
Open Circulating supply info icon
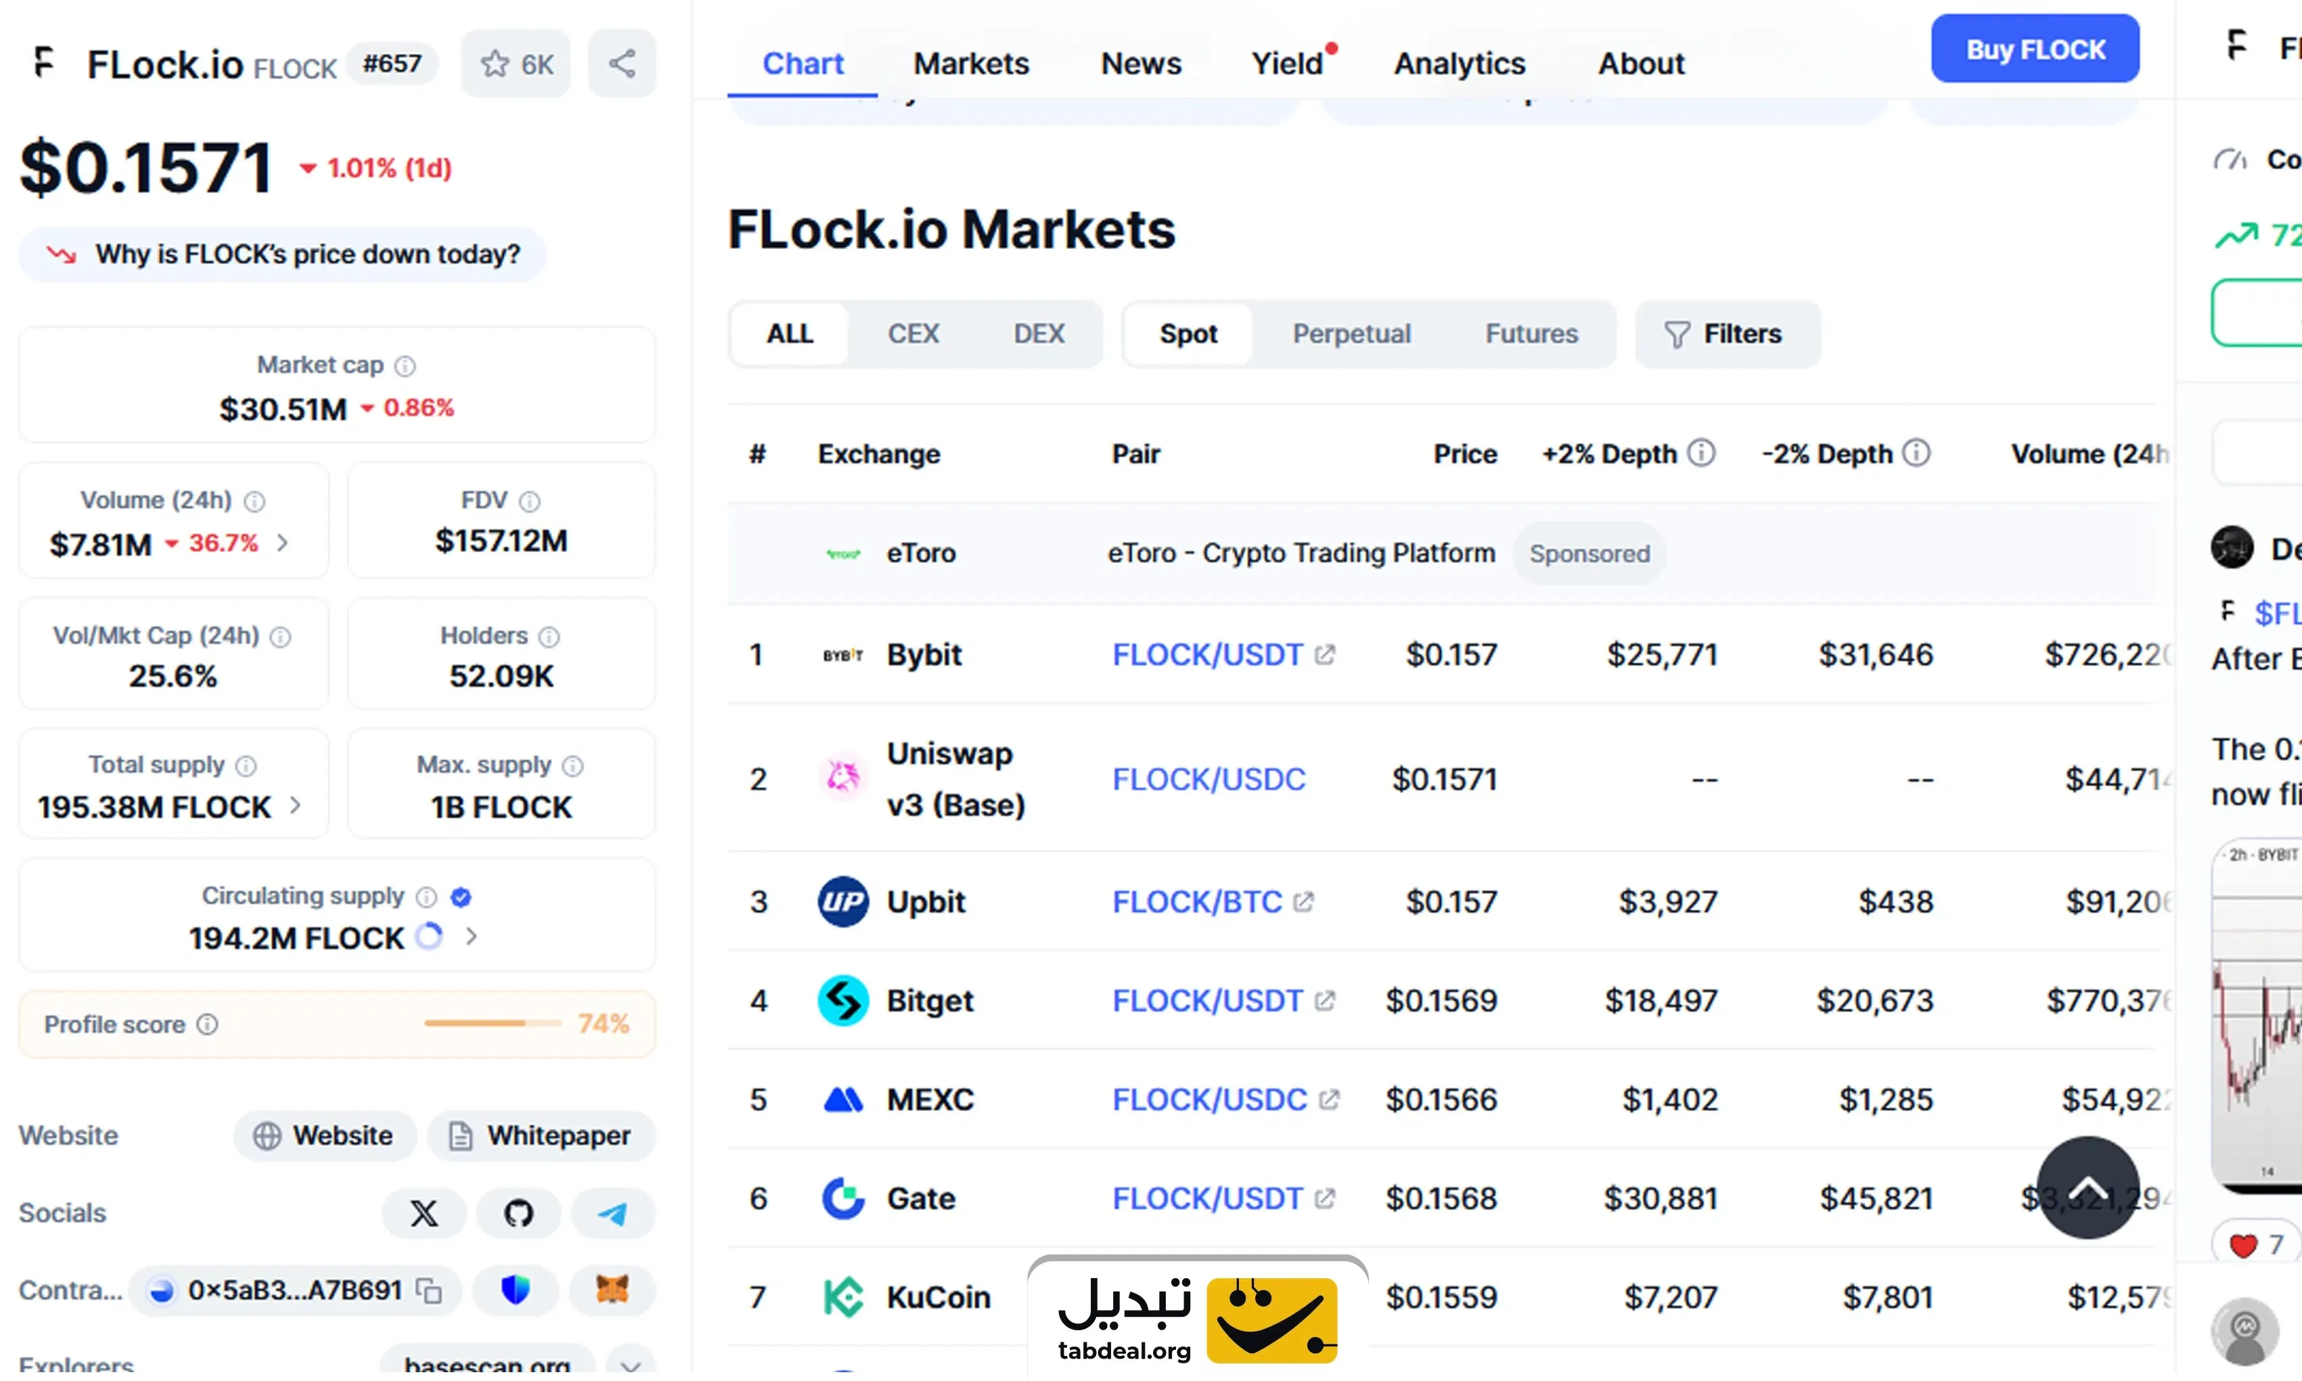click(x=426, y=897)
